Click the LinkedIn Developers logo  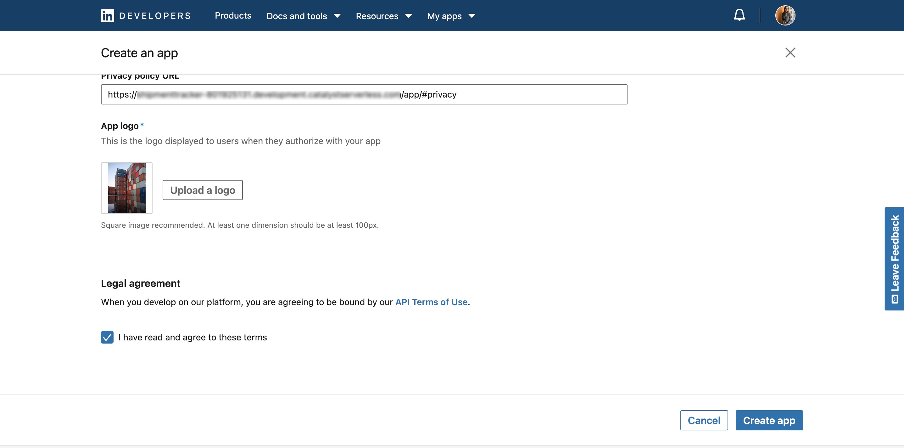145,15
